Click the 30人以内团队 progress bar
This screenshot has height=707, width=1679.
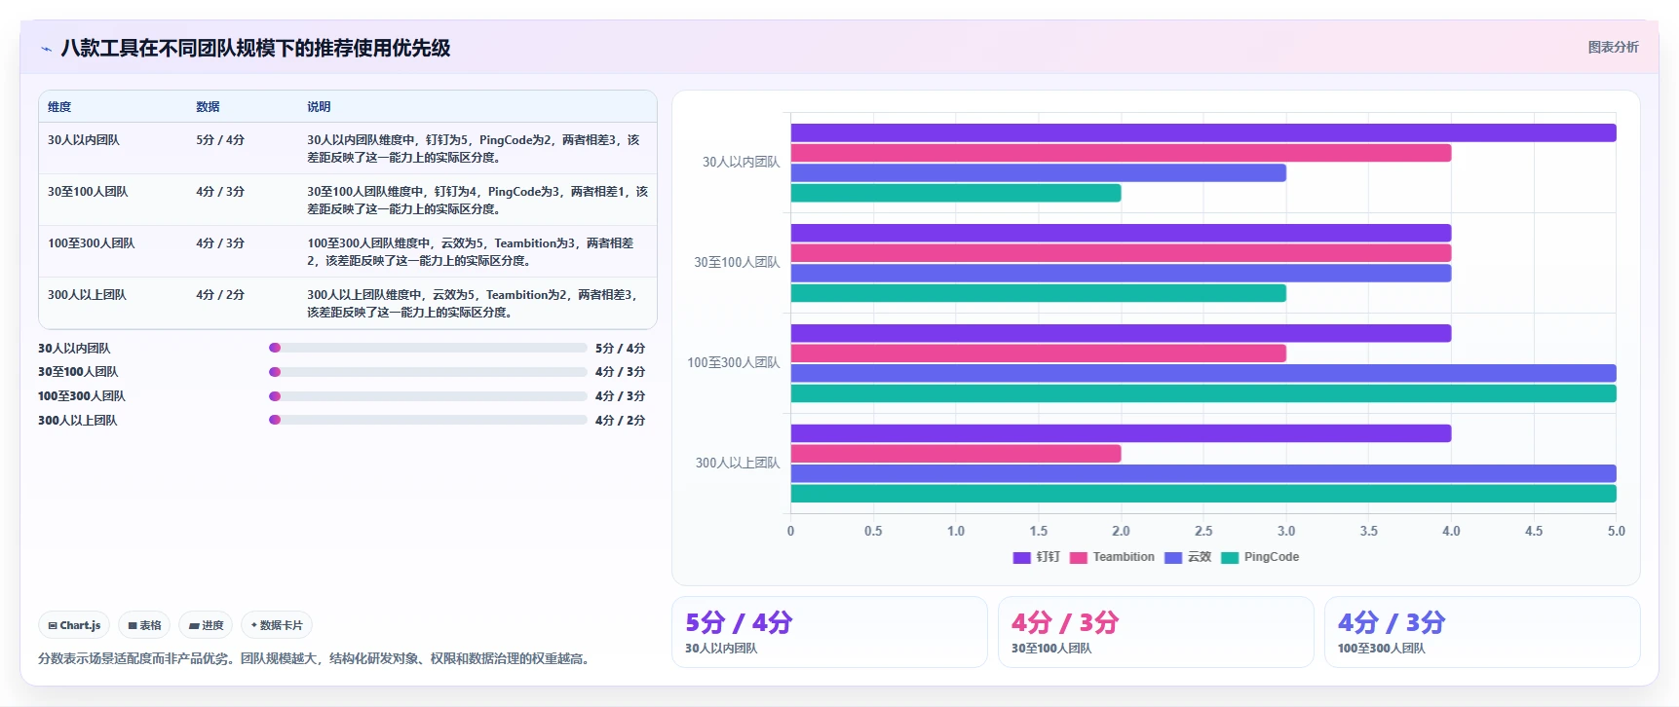point(428,348)
